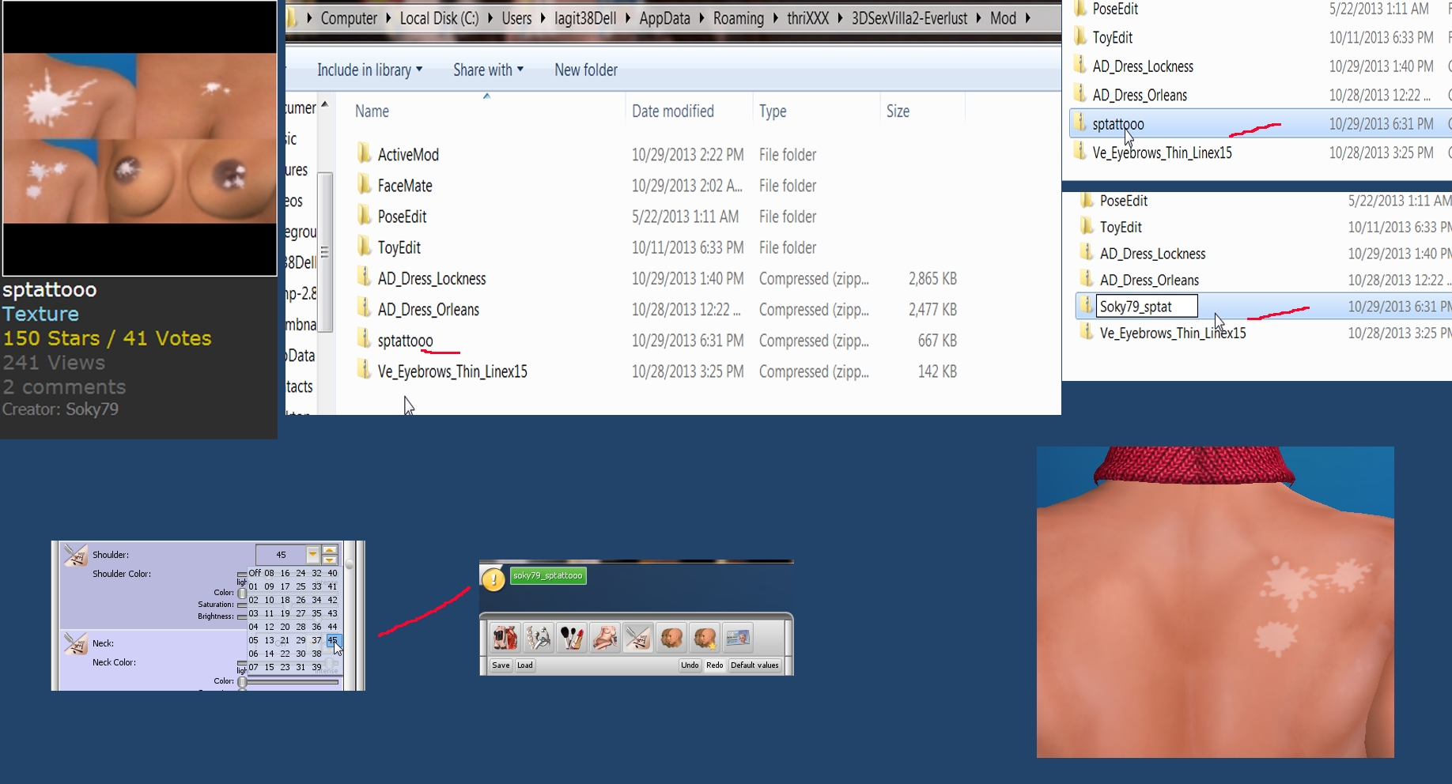This screenshot has width=1452, height=784.
Task: Click the AD_Dress_Orleans zip icon in main list
Action: tap(364, 308)
